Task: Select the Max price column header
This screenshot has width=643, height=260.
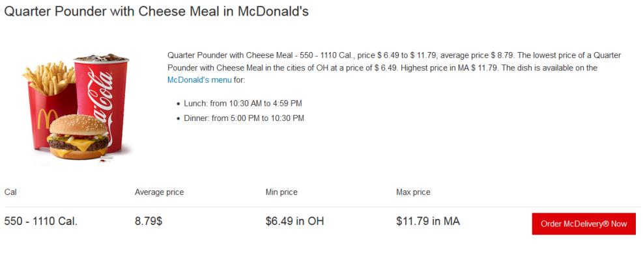Action: tap(413, 192)
